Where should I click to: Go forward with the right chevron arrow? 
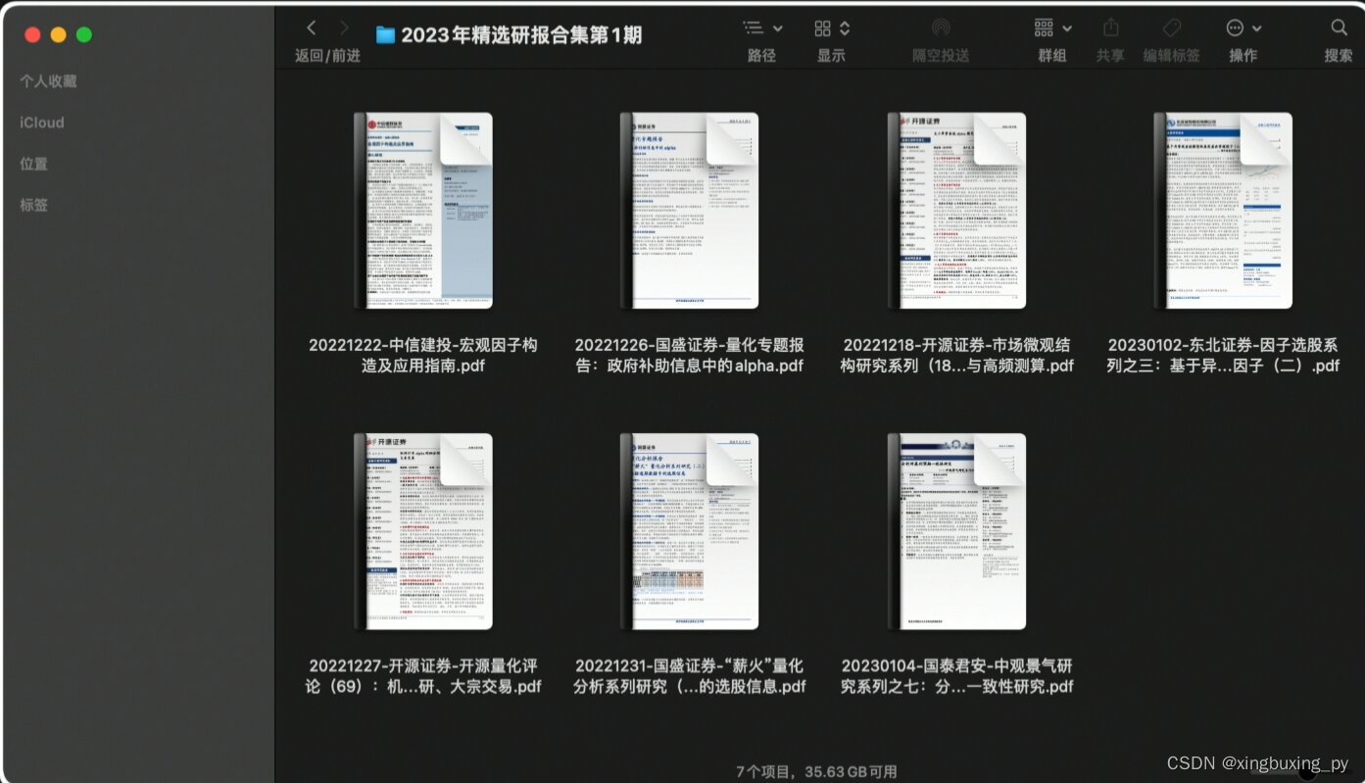pos(344,28)
